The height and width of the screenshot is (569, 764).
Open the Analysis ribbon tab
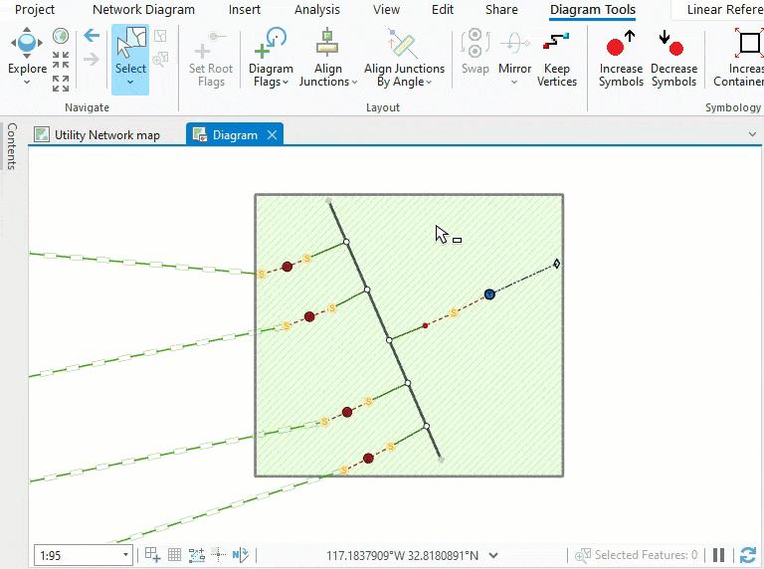317,9
